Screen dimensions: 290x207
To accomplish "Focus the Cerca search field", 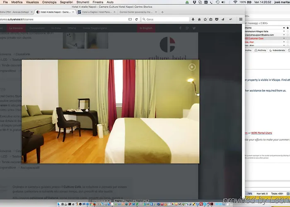I will tap(165, 19).
